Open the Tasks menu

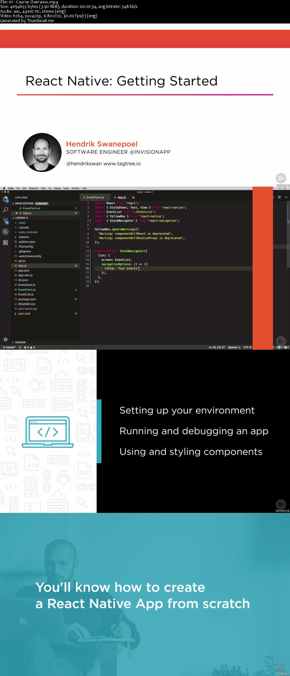(66, 188)
